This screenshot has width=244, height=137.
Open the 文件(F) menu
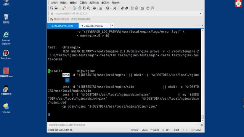pyautogui.click(x=54, y=3)
